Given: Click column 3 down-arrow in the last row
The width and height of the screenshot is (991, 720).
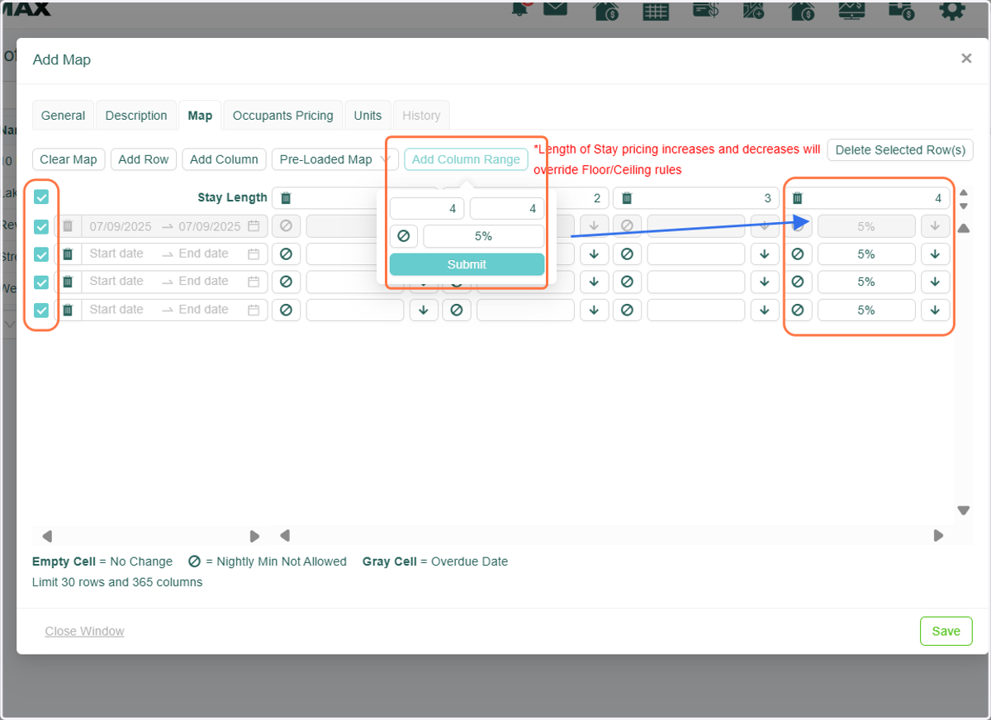Looking at the screenshot, I should [x=765, y=310].
